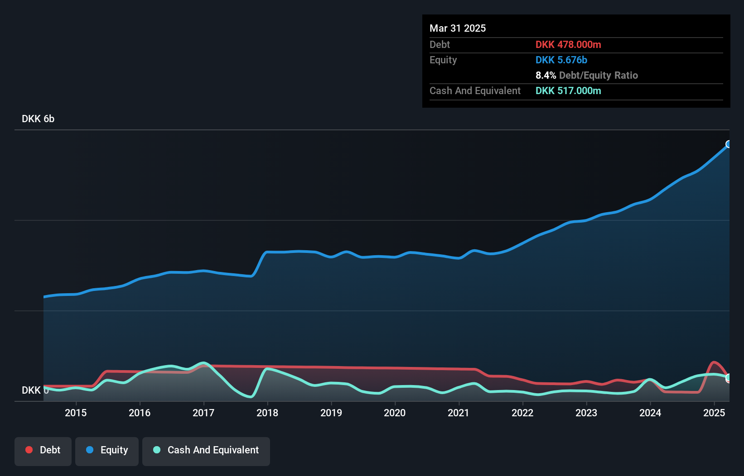Image resolution: width=744 pixels, height=476 pixels.
Task: Click the Equity endpoint marker on the blue line
Action: pos(729,144)
